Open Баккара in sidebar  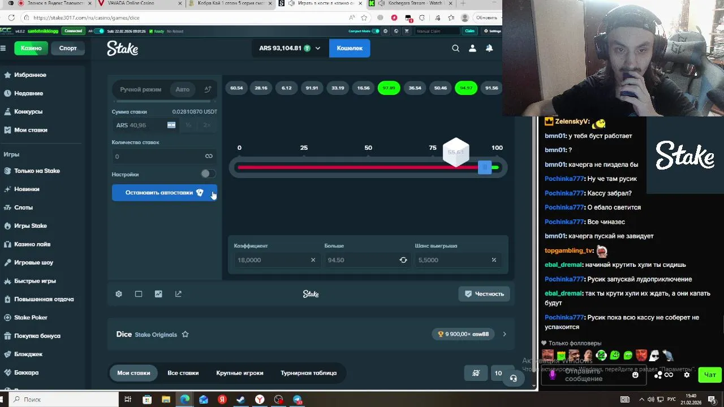click(x=26, y=373)
